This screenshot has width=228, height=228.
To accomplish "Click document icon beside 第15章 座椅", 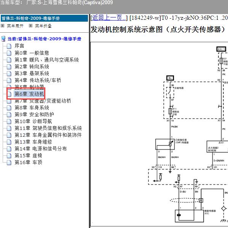I will click(9, 156).
